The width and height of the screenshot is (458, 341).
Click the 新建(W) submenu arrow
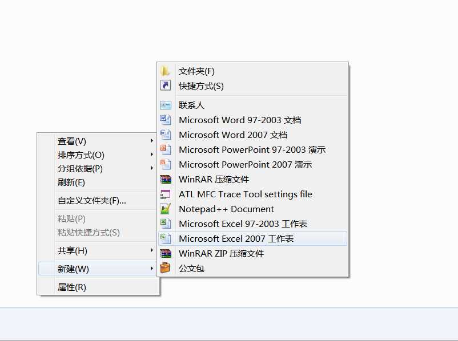coord(151,268)
